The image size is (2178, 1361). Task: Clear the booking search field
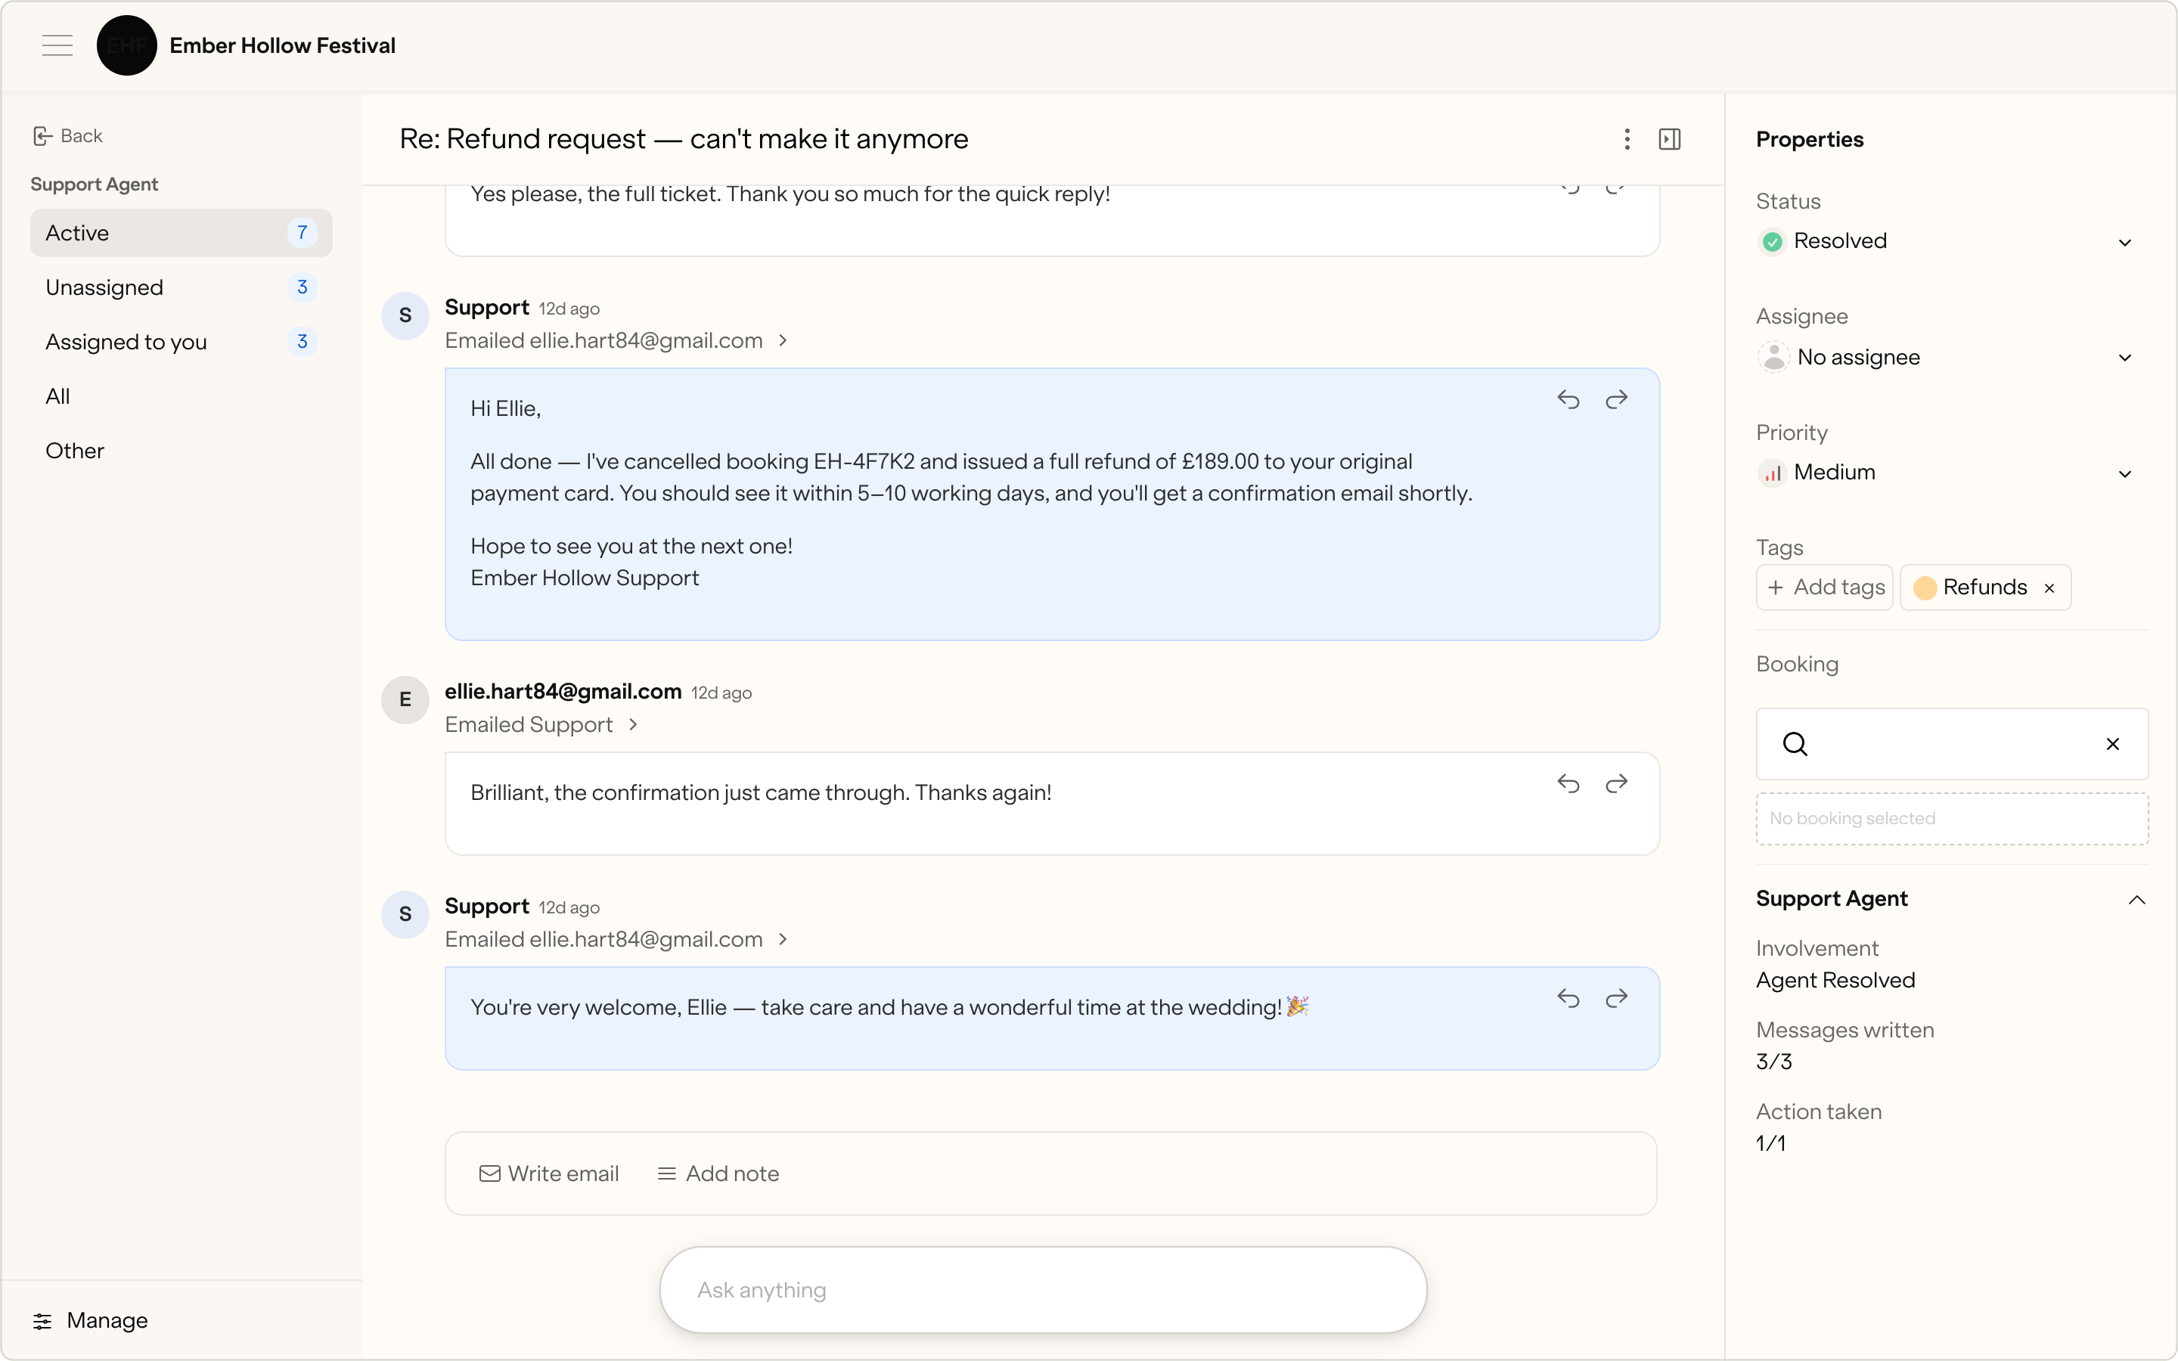coord(2112,743)
